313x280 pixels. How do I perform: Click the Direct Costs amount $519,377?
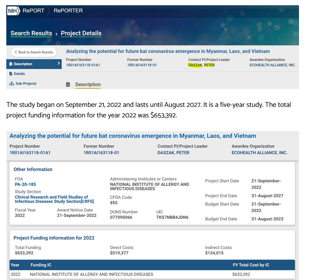(x=119, y=253)
